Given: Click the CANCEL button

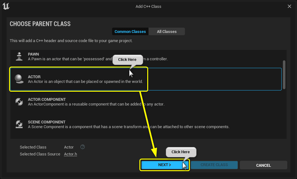Looking at the screenshot, I should (263, 165).
